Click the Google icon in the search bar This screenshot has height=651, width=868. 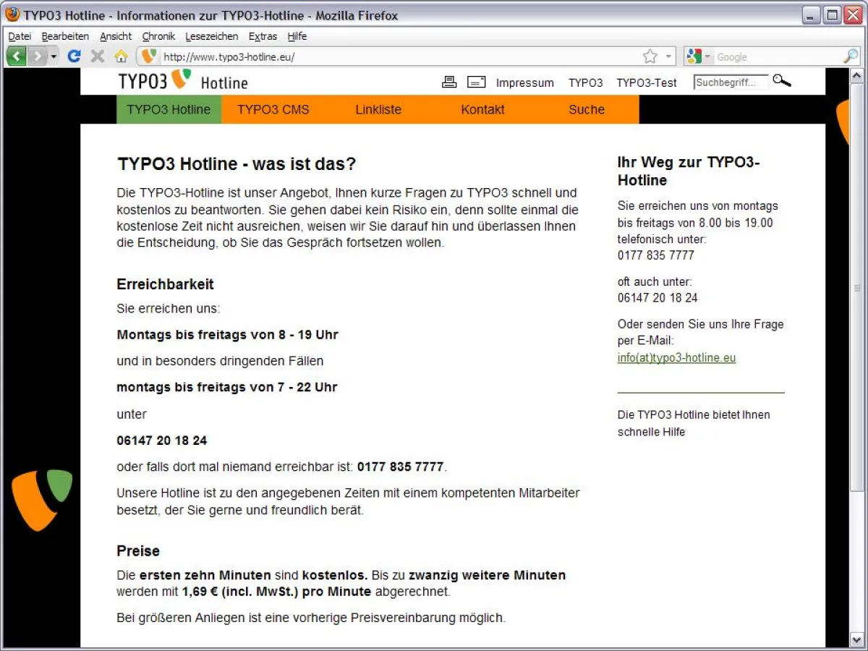[693, 56]
